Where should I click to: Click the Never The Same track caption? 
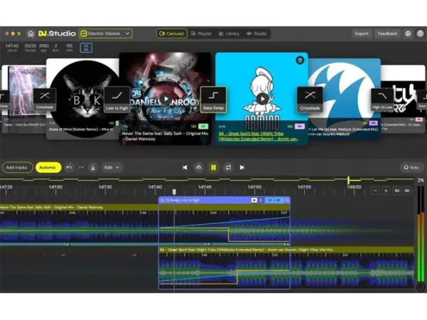click(x=165, y=136)
